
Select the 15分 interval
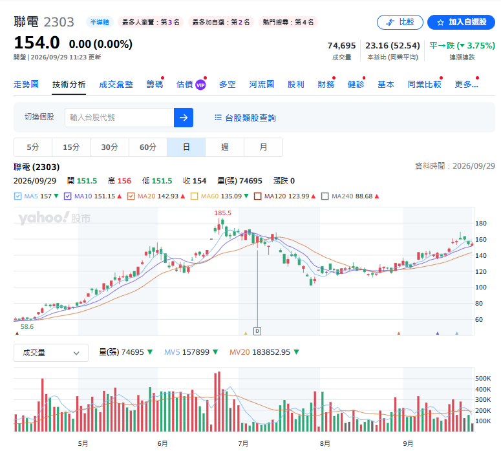(71, 147)
